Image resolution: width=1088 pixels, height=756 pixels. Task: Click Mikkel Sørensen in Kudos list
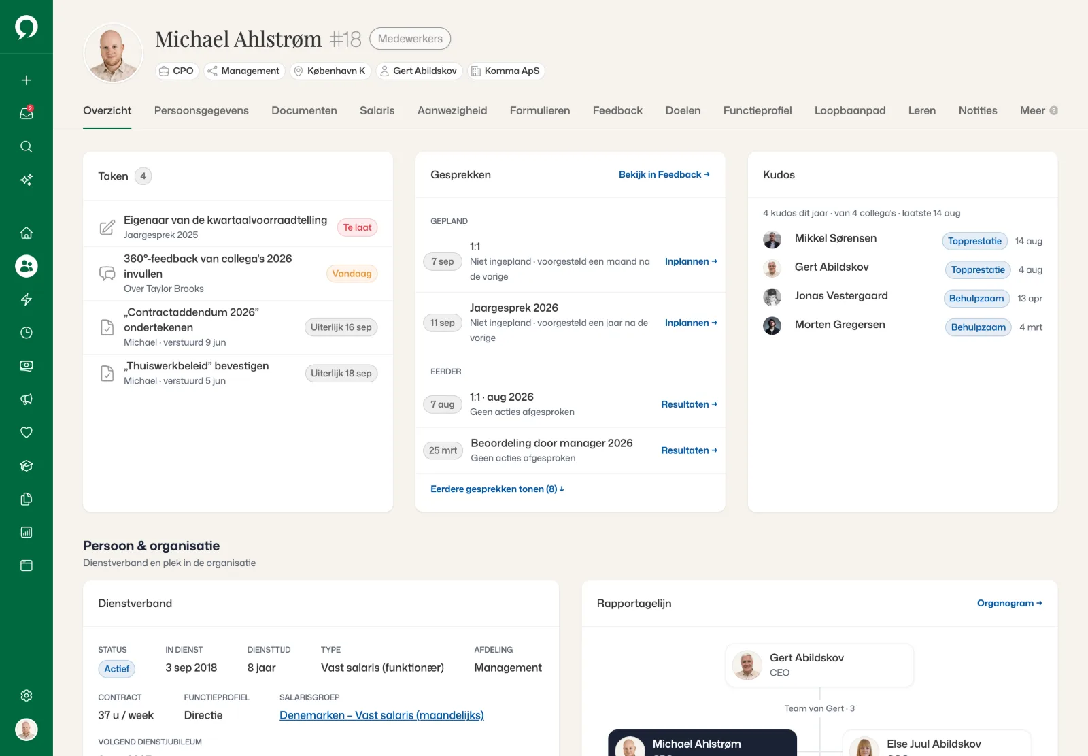point(835,239)
